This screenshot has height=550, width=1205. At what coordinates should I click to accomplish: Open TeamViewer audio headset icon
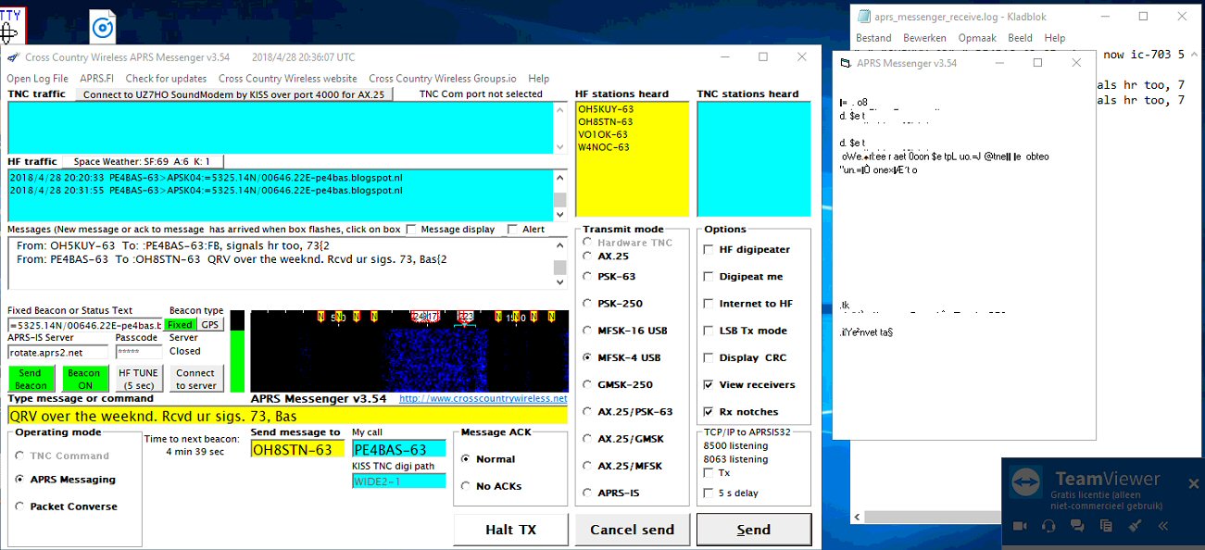1048,526
